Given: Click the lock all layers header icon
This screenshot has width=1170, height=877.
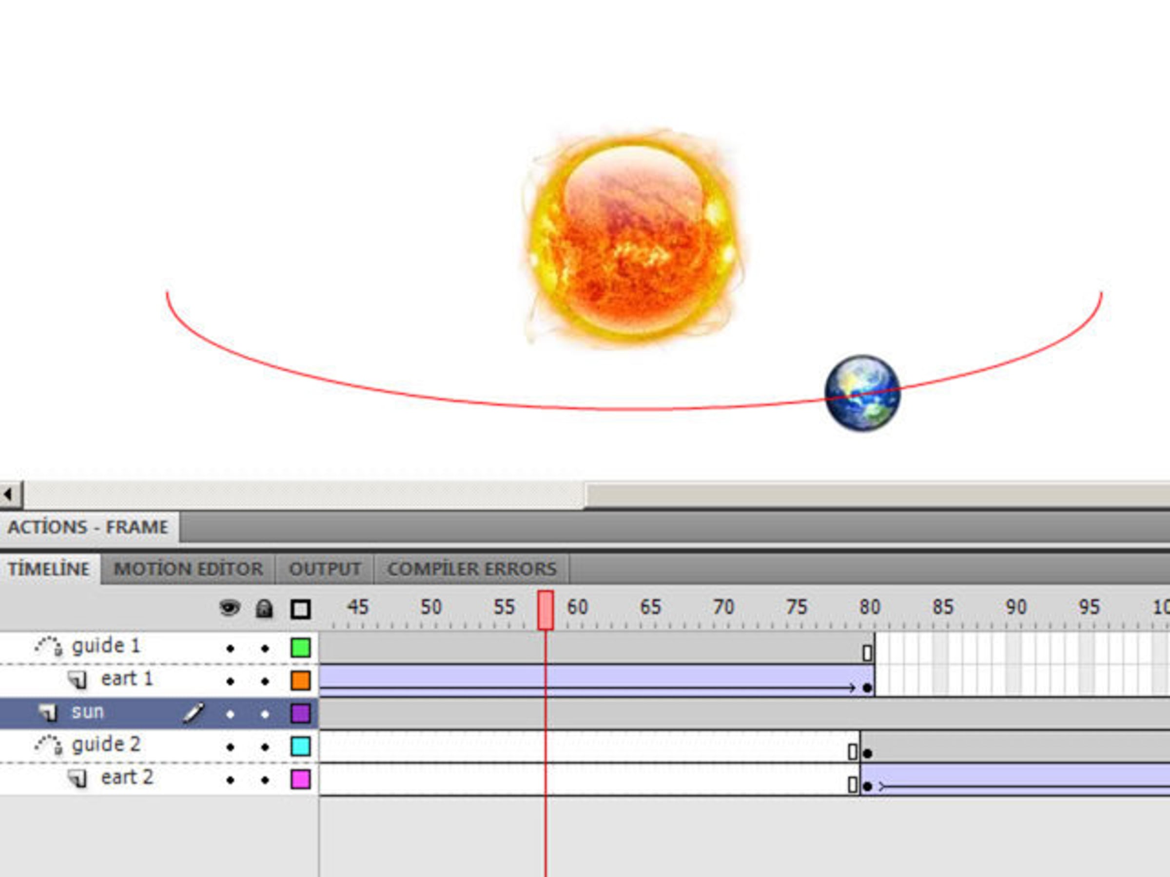Looking at the screenshot, I should click(x=264, y=609).
